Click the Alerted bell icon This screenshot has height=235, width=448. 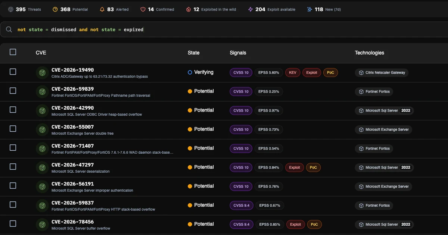[102, 9]
